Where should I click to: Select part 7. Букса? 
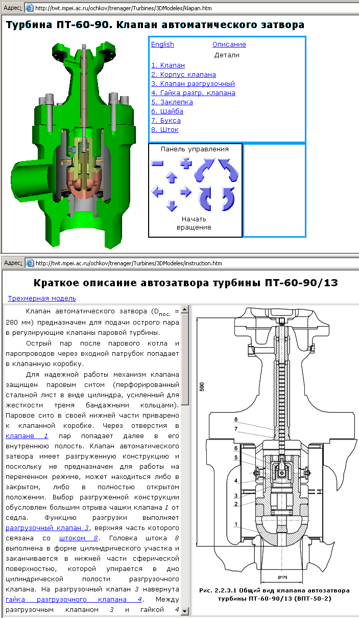click(166, 121)
